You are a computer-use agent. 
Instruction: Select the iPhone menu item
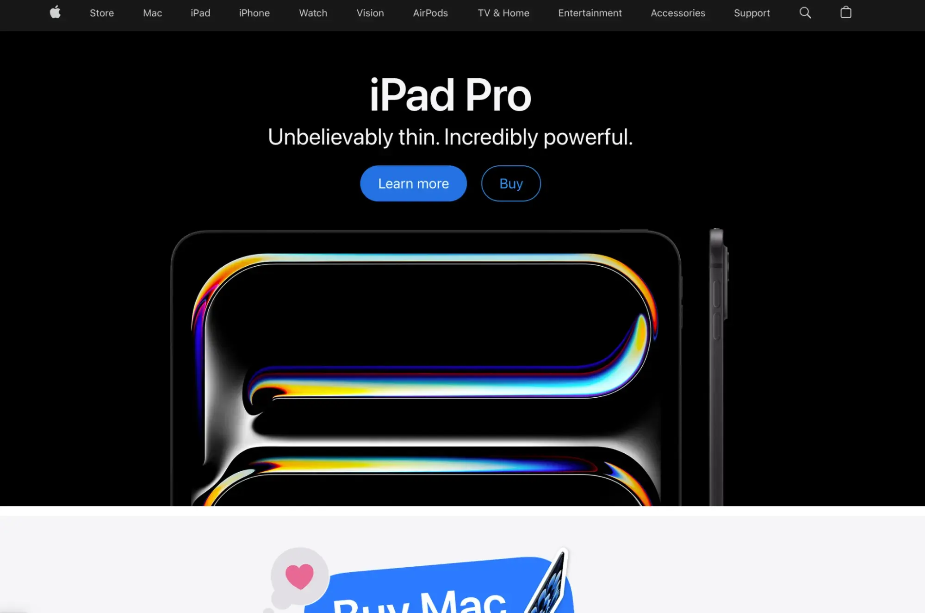(x=255, y=13)
